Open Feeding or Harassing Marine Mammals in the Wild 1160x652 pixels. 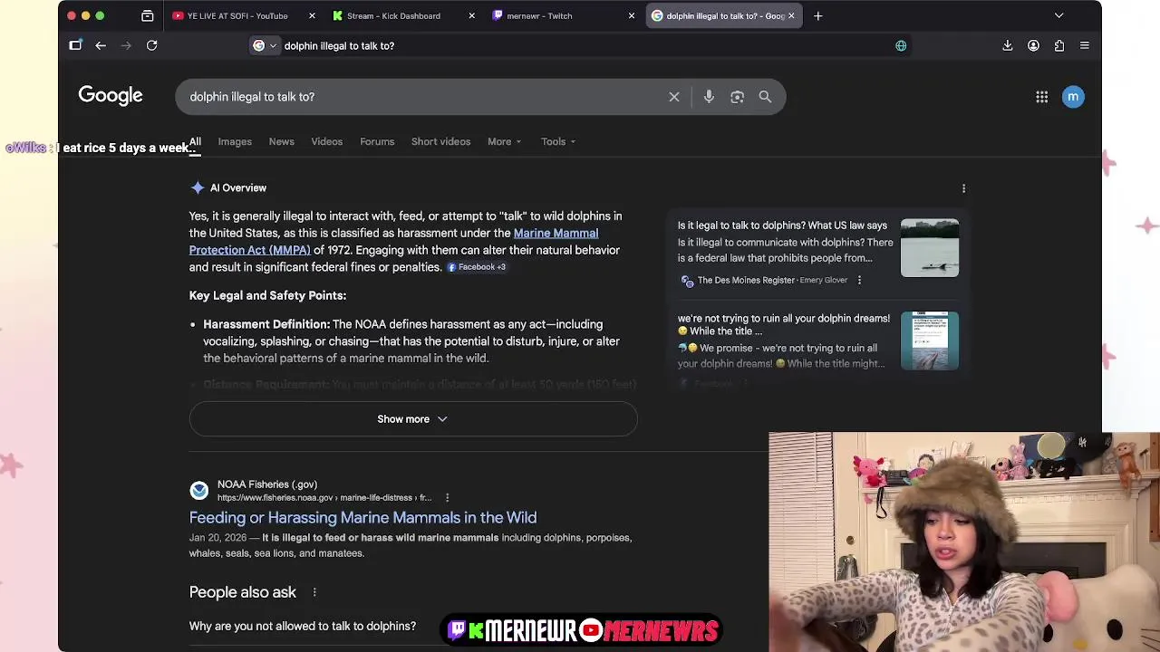362,517
